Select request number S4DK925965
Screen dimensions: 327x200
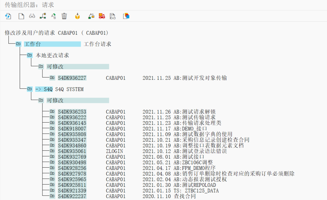coord(72,179)
